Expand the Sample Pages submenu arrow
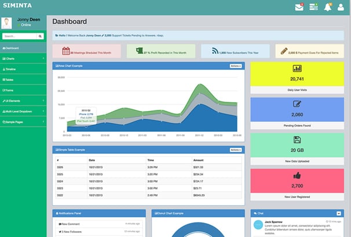 click(x=43, y=122)
